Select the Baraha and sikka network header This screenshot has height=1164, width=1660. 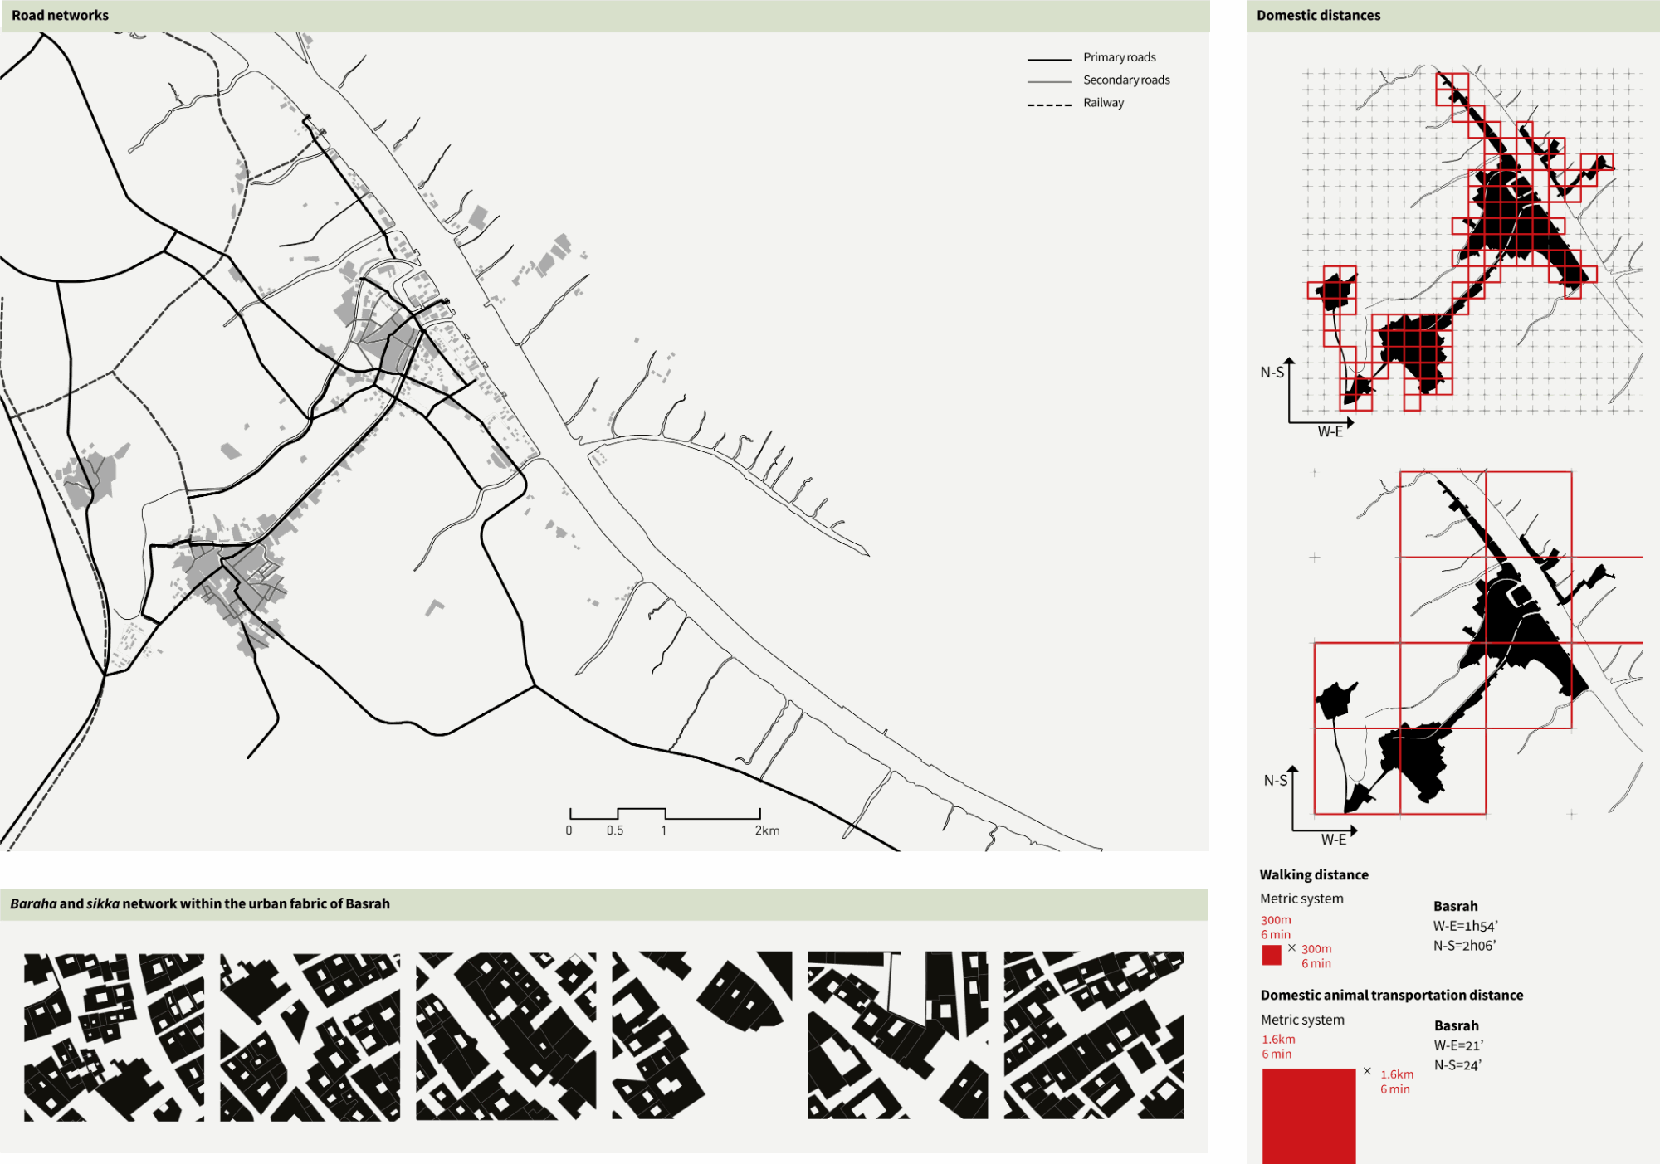200,903
